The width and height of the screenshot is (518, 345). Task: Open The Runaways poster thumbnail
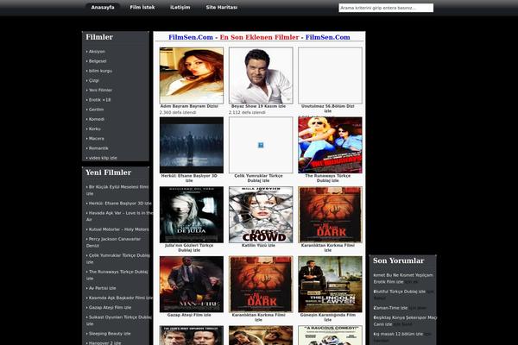coord(330,145)
